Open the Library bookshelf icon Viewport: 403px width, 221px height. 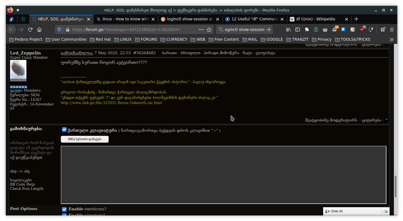(288, 30)
